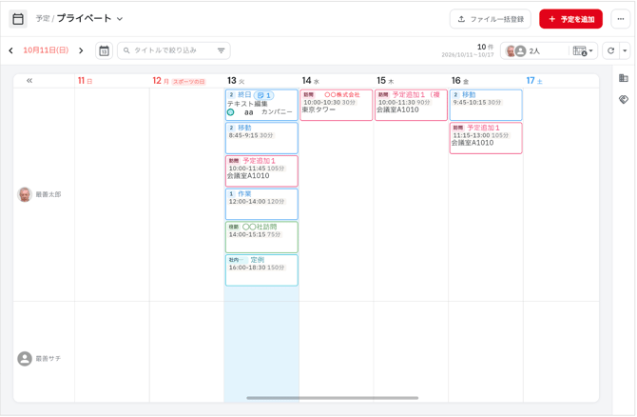Click the calendar app icon at top left
Viewport: 637px width, 417px height.
coord(18,19)
